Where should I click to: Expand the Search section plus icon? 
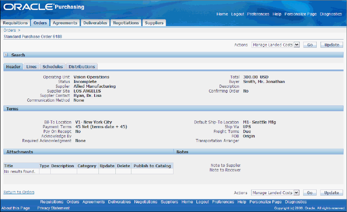(6, 55)
